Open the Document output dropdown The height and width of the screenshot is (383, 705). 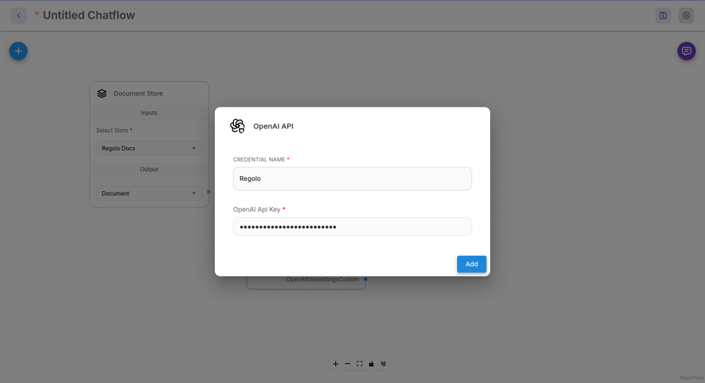coord(149,193)
